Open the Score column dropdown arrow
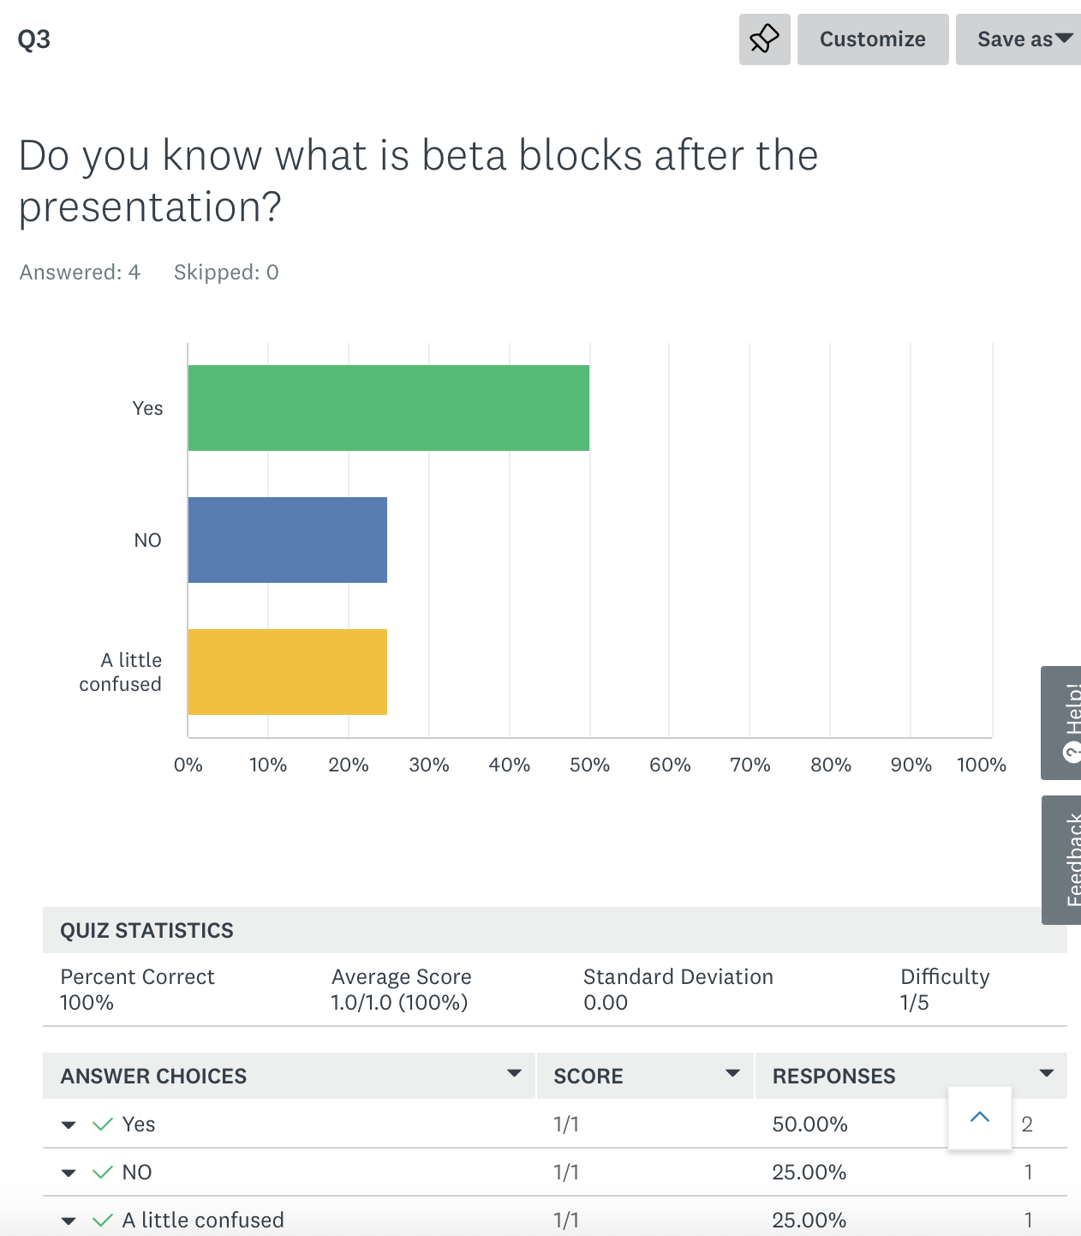 click(x=732, y=1073)
